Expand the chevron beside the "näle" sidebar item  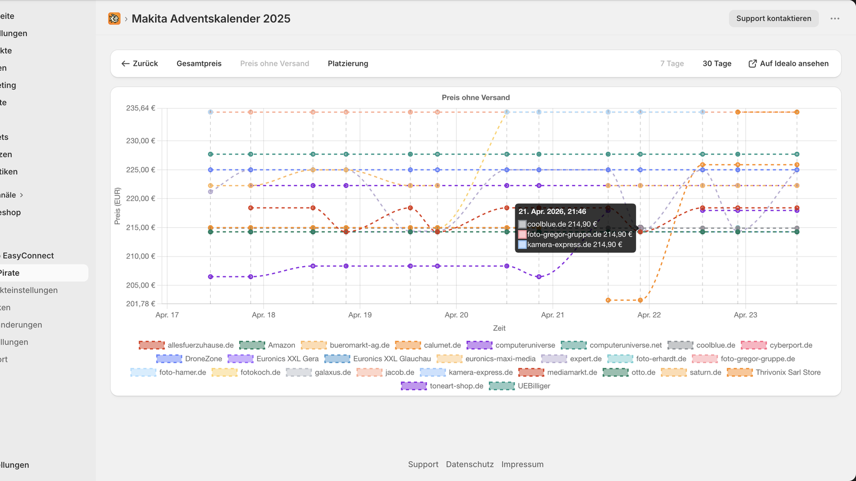click(x=21, y=195)
